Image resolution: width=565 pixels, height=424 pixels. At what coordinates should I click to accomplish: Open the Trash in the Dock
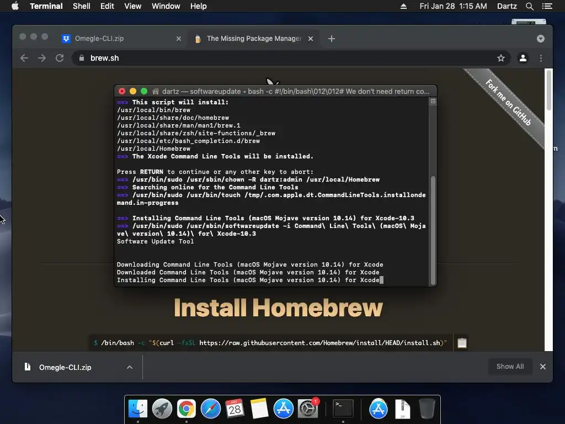coord(427,409)
